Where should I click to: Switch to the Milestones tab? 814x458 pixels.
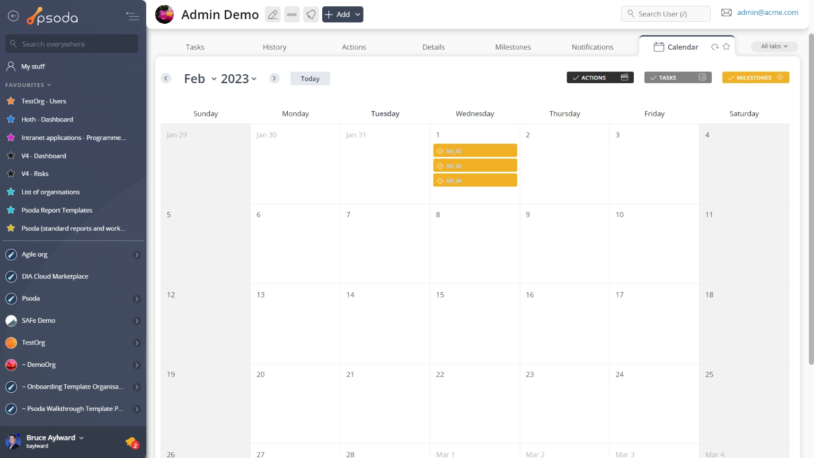pyautogui.click(x=513, y=47)
